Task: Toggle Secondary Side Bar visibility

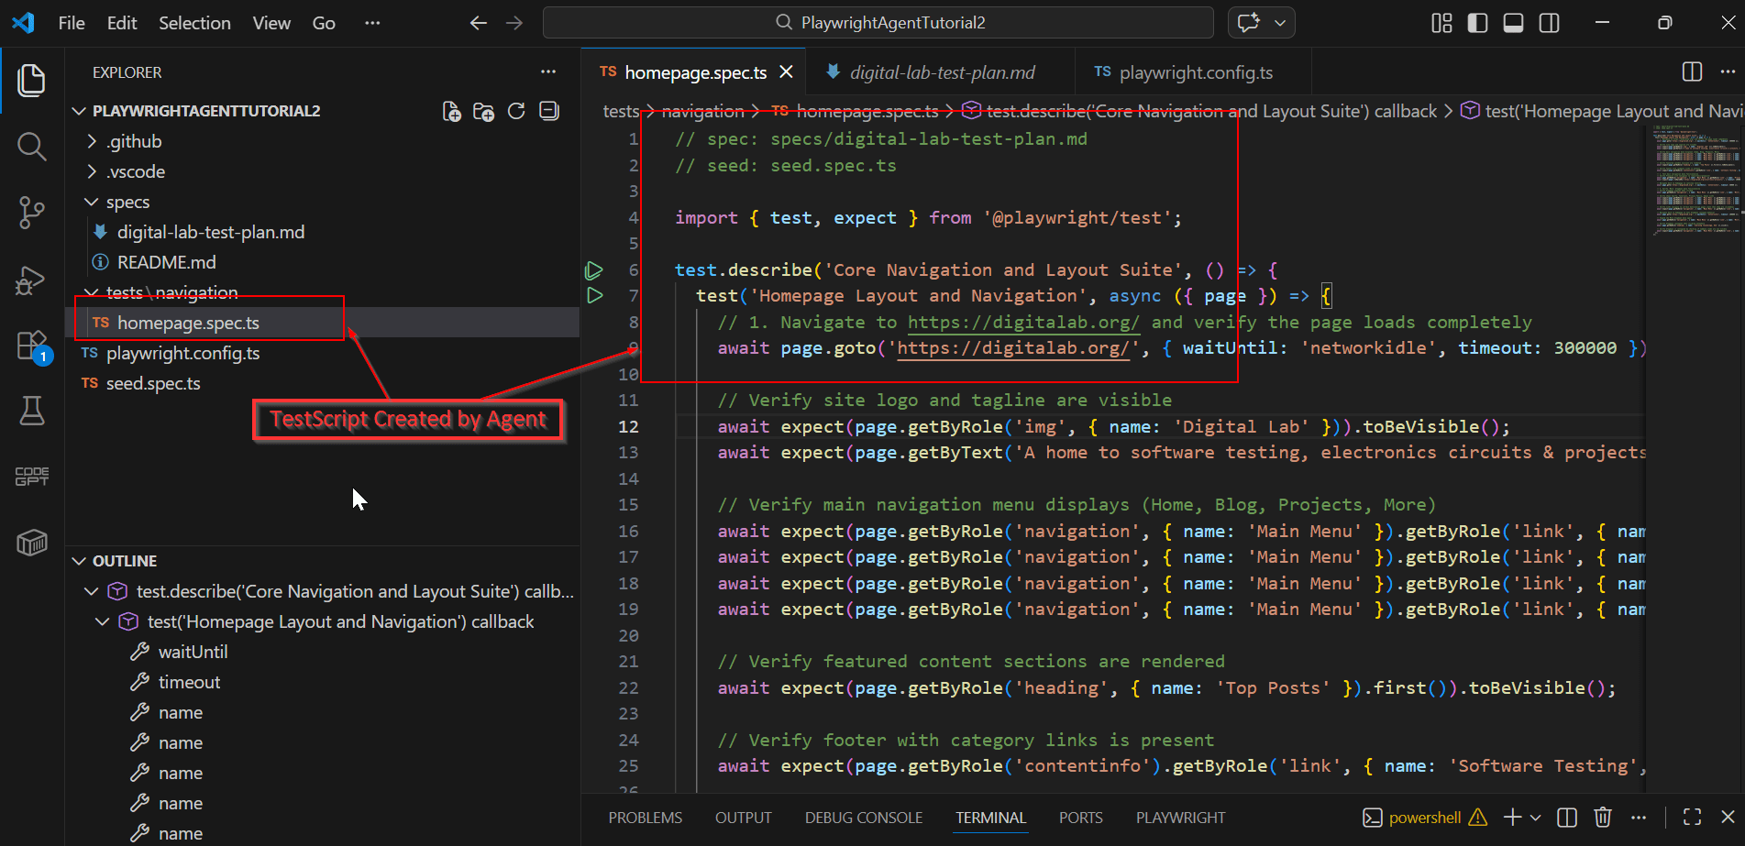Action: [x=1549, y=23]
